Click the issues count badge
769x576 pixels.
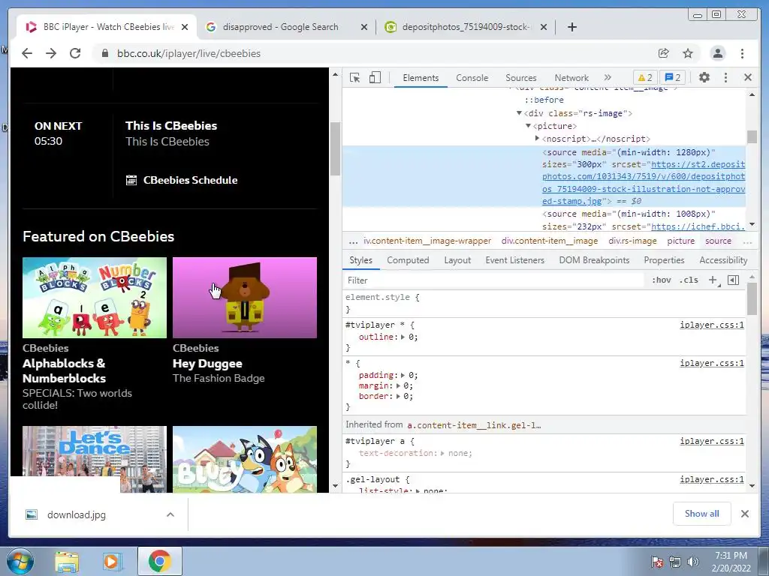coord(673,77)
